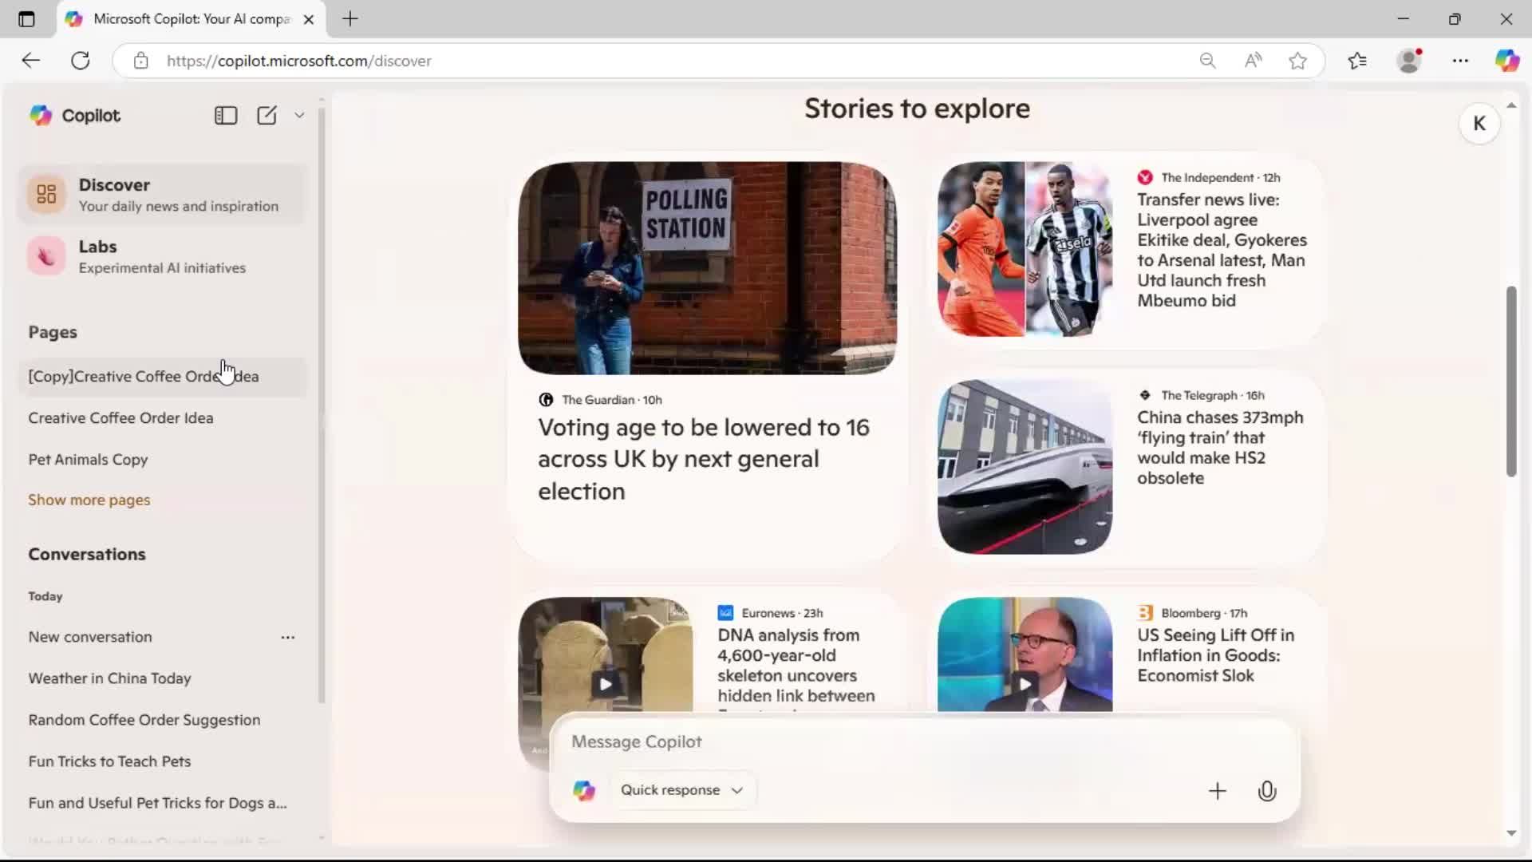Read DNA analysis 4,600-year-old skeleton story
Screen dimensions: 1532x862
796,666
